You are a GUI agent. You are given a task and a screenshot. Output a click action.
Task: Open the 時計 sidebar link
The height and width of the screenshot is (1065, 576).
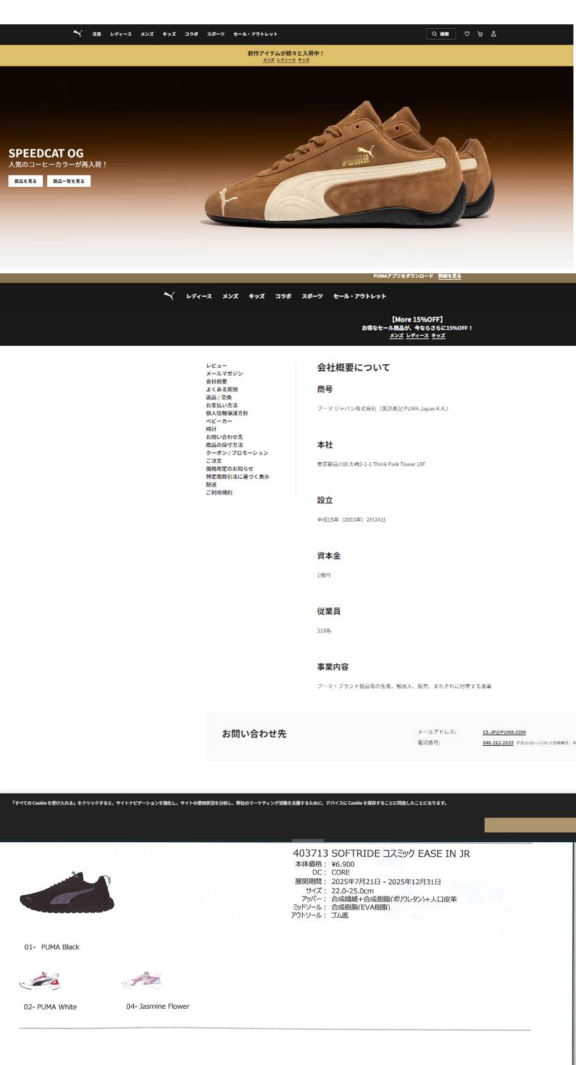point(211,429)
